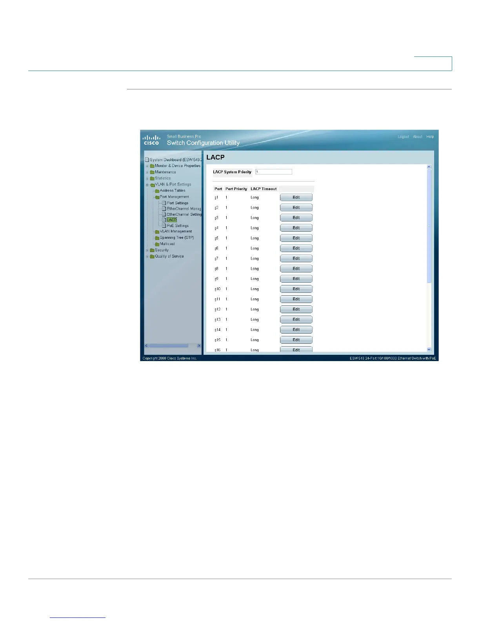Click the navigation tree horizontal scrollbar thumb
The image size is (480, 621).
169,346
